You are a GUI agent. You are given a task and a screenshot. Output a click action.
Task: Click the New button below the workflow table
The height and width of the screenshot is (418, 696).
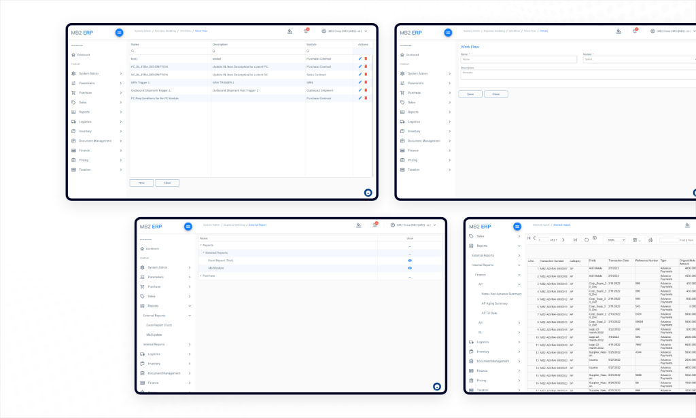[x=141, y=183]
